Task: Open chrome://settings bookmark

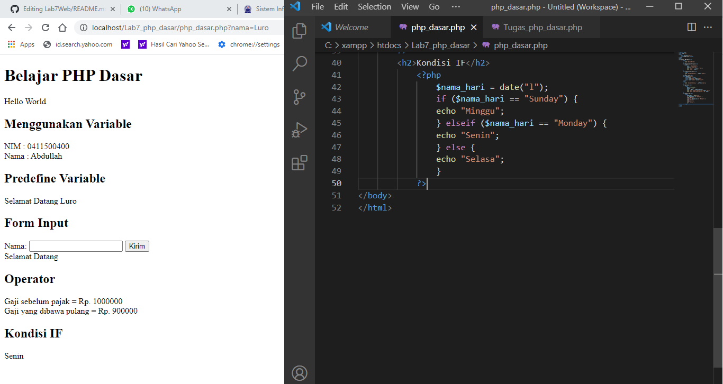Action: (x=249, y=44)
